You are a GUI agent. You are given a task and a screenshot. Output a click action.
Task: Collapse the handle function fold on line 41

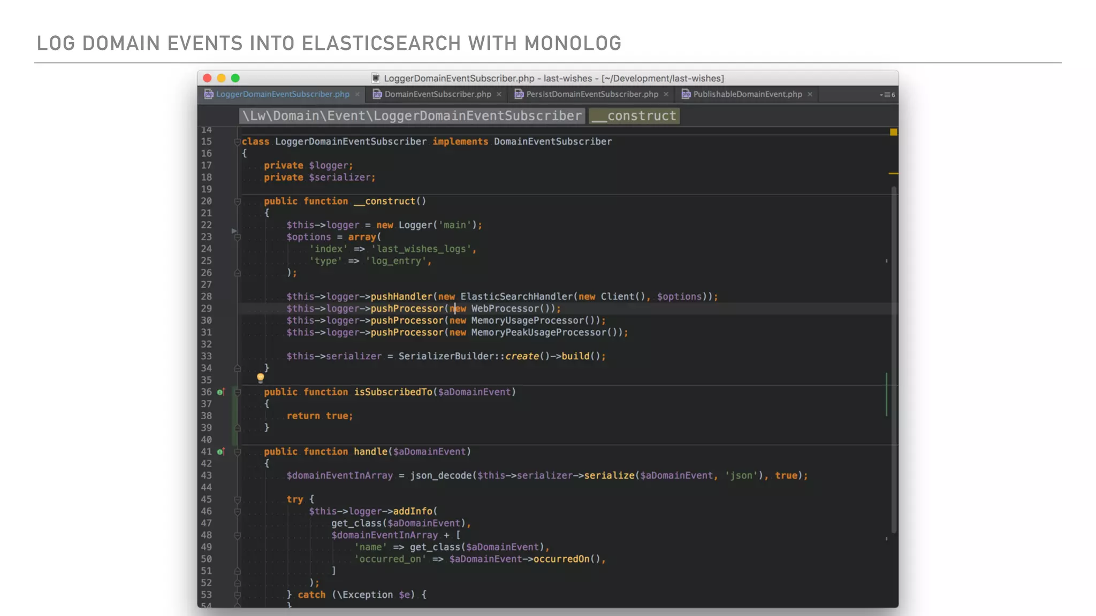click(237, 452)
